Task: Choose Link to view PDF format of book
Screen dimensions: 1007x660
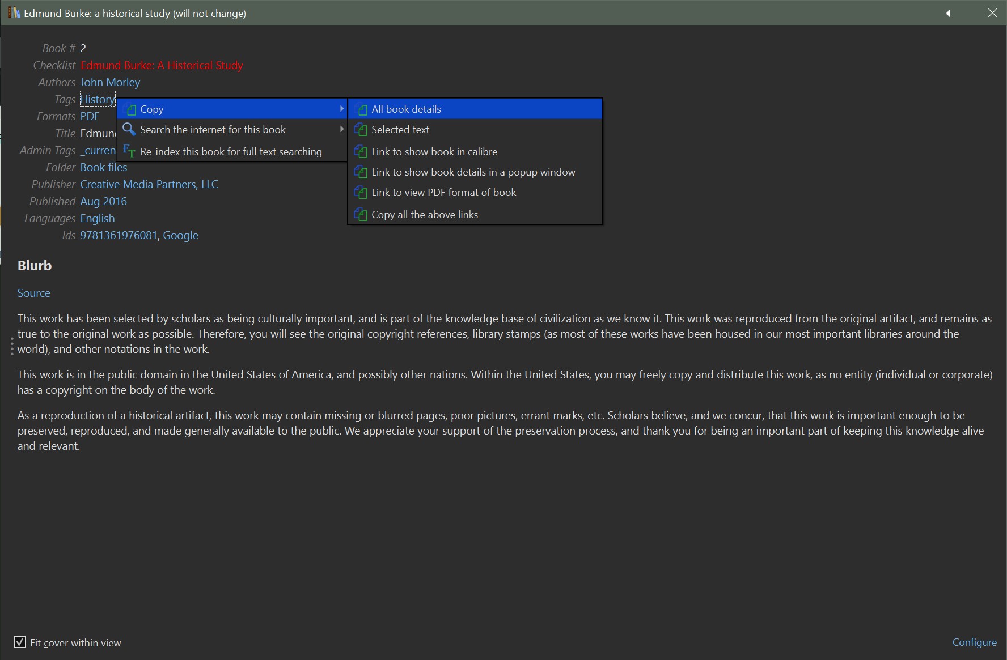Action: (x=475, y=193)
